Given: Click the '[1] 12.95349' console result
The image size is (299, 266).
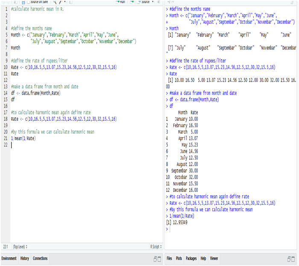Looking at the screenshot, I should coord(177,222).
